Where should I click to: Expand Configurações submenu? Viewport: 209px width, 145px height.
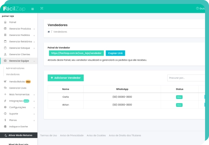34,108
